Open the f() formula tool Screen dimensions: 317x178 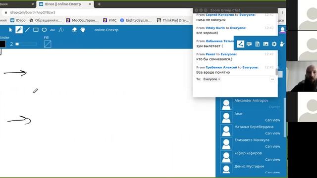click(61, 30)
